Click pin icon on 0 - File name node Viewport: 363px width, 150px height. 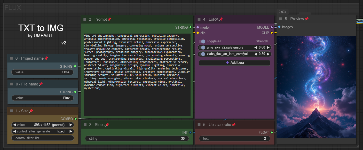click(41, 84)
